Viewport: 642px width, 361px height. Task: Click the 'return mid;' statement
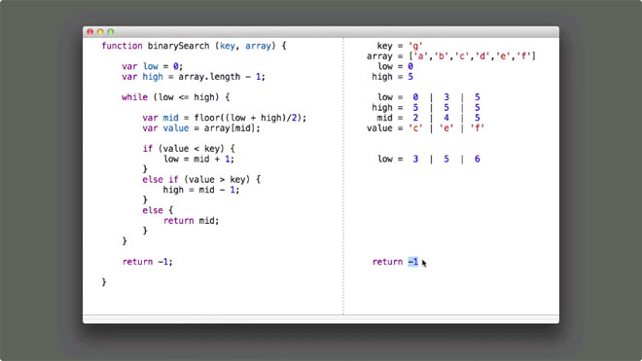(192, 221)
